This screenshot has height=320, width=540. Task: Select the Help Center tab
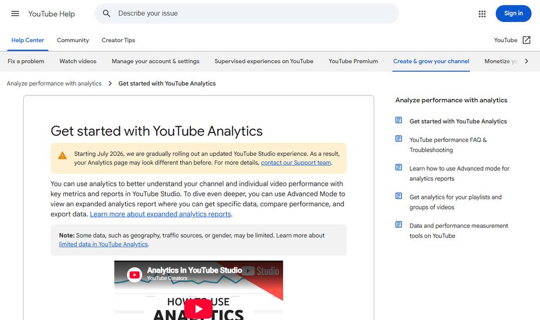(28, 40)
